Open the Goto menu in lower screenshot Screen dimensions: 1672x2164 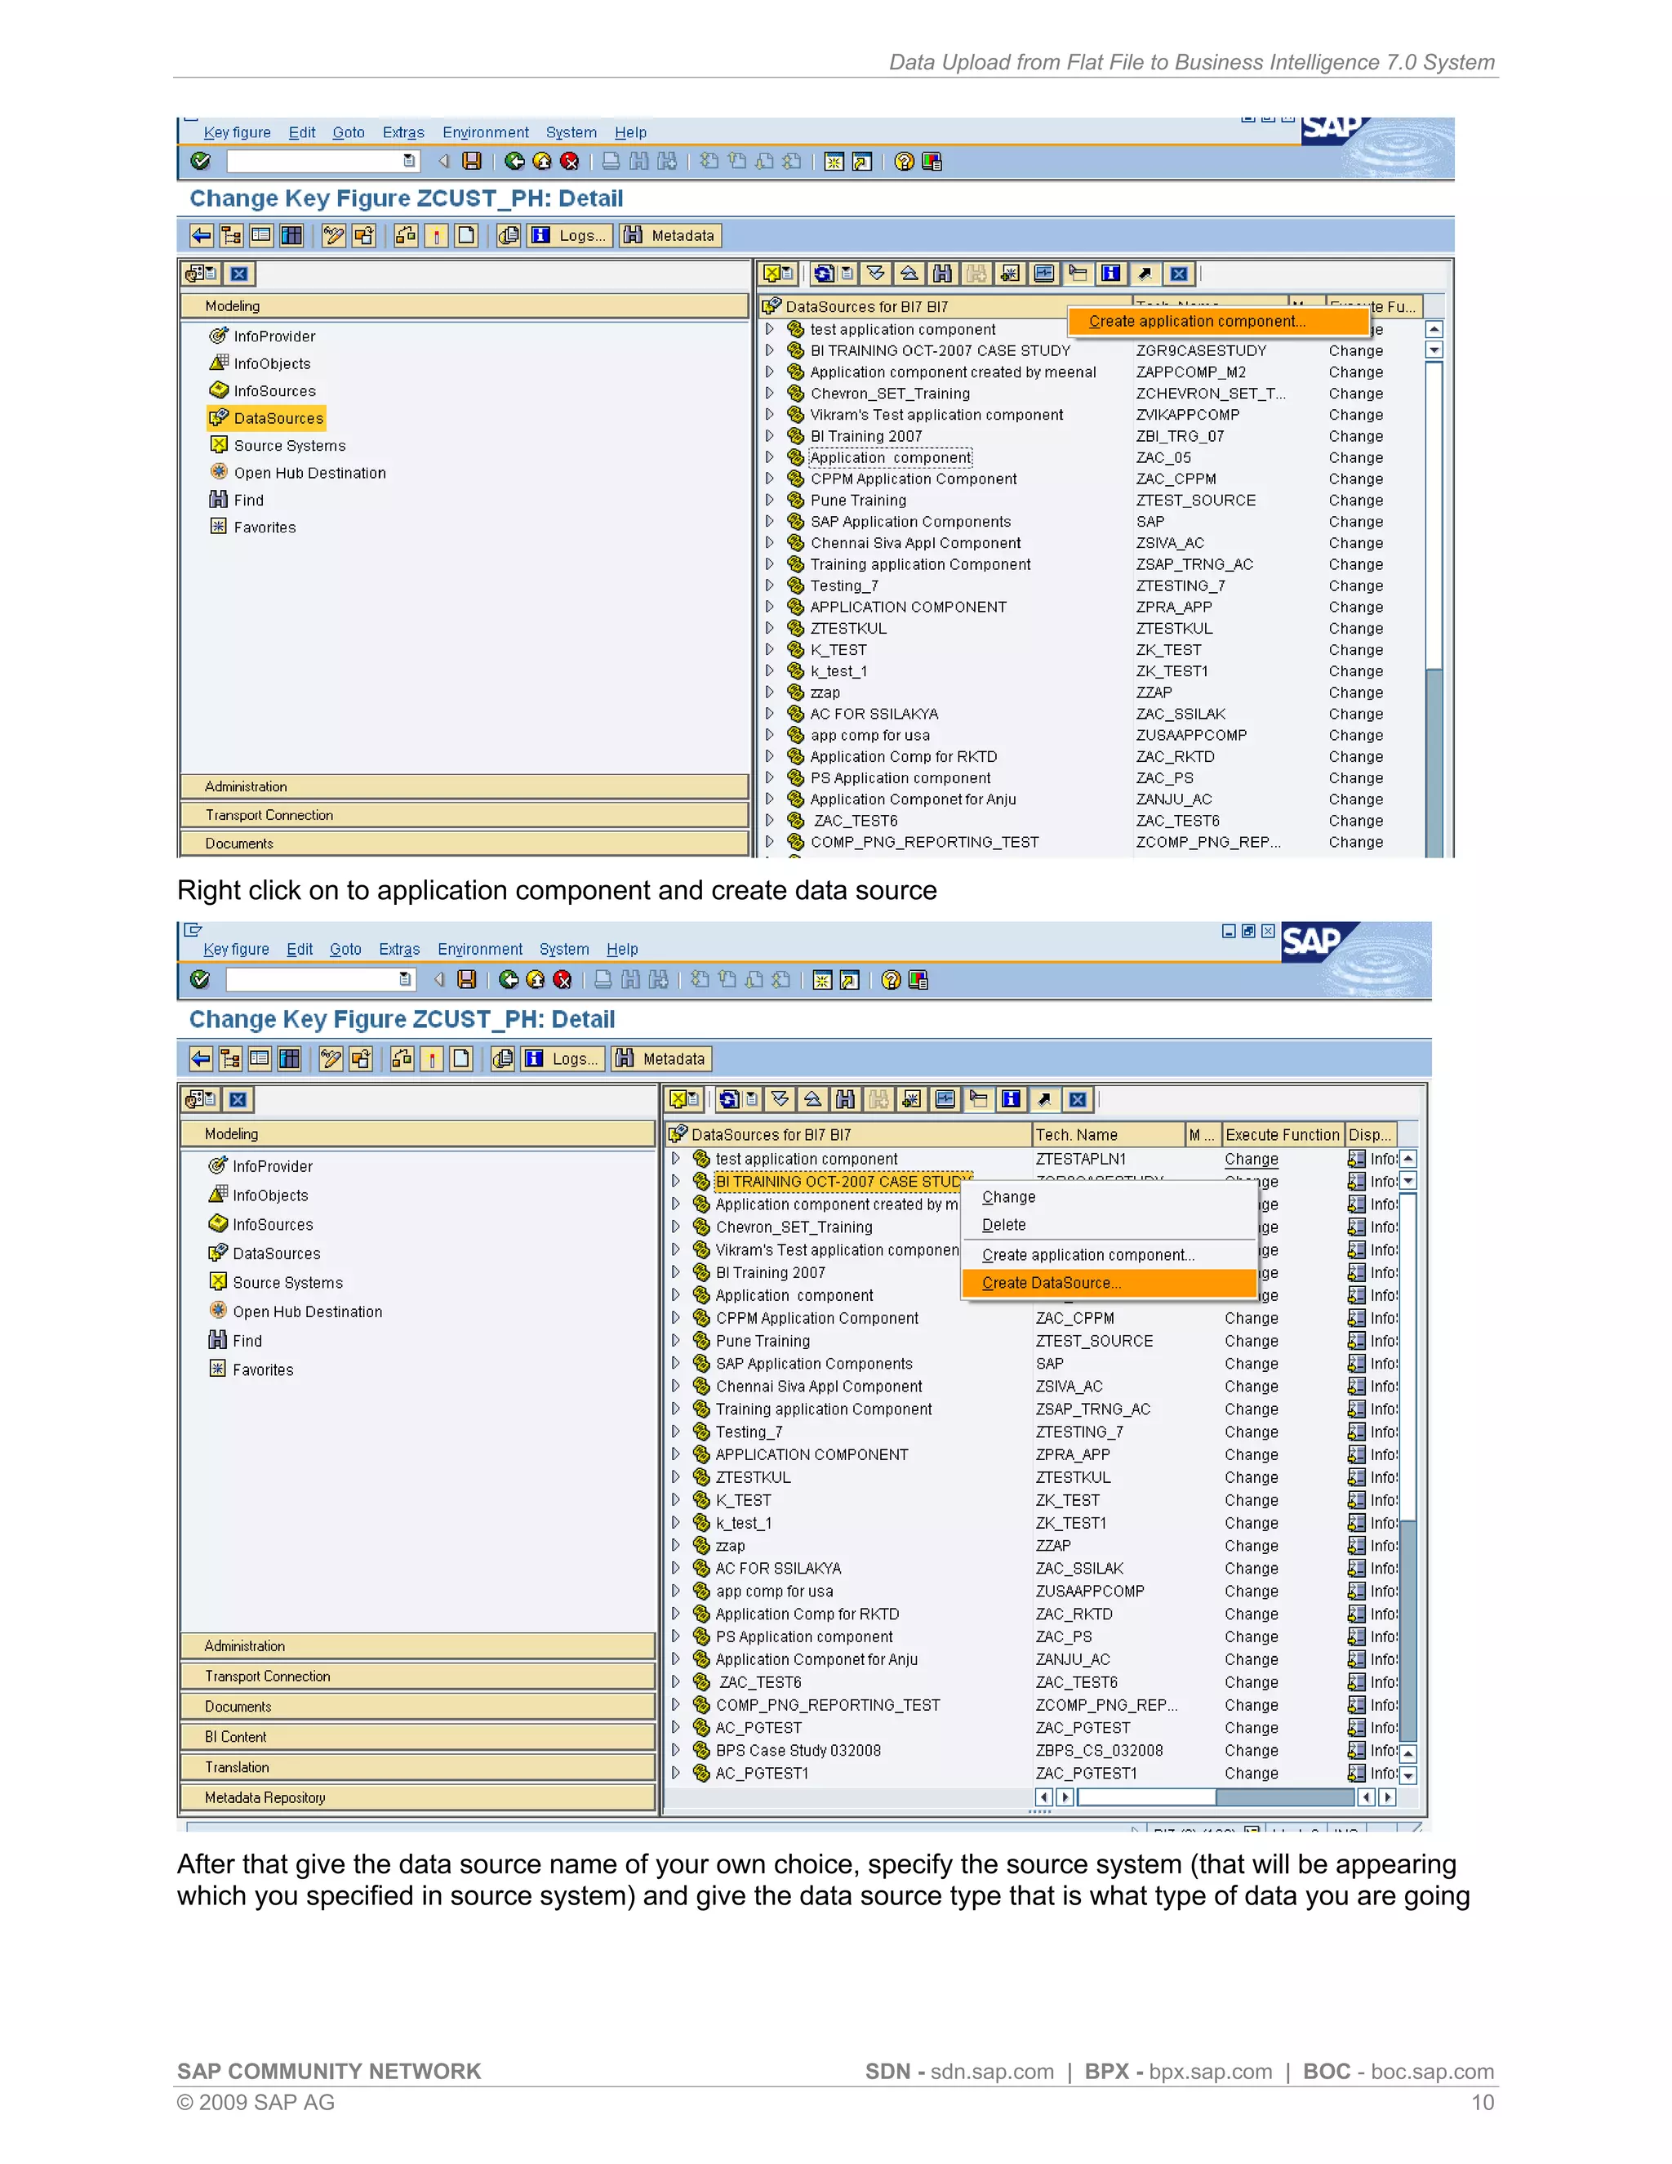point(345,949)
